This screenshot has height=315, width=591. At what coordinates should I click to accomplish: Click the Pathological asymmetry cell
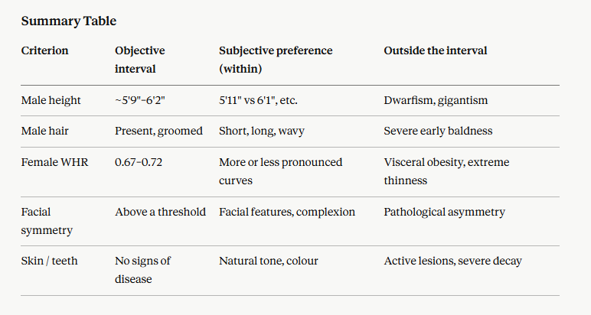(444, 212)
